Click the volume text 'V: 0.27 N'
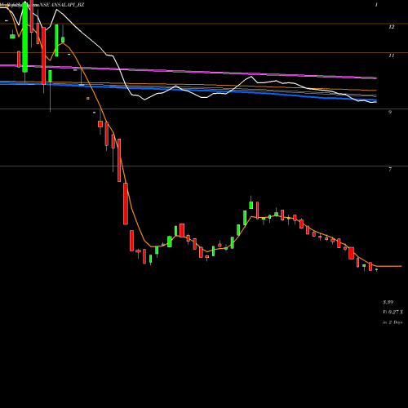408x408 pixels. click(x=392, y=312)
